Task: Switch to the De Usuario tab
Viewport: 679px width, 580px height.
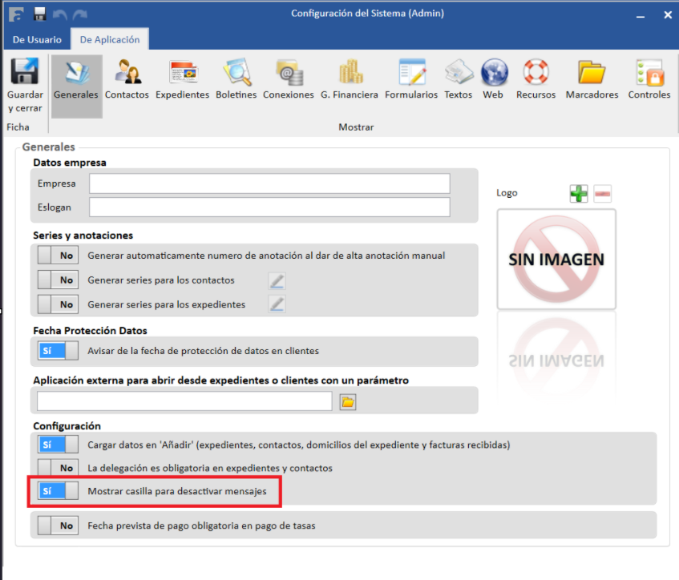Action: click(x=37, y=39)
